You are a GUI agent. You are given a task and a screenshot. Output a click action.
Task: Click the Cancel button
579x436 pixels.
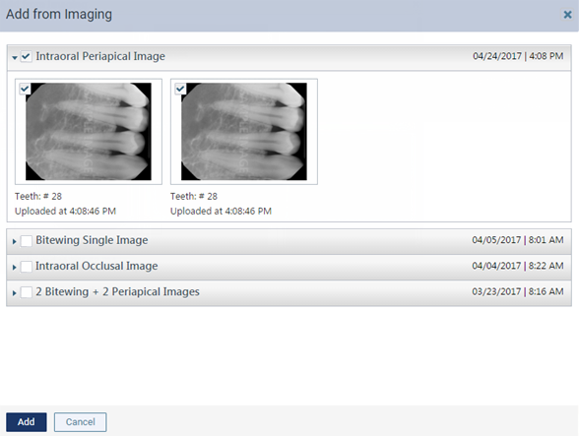tap(80, 422)
